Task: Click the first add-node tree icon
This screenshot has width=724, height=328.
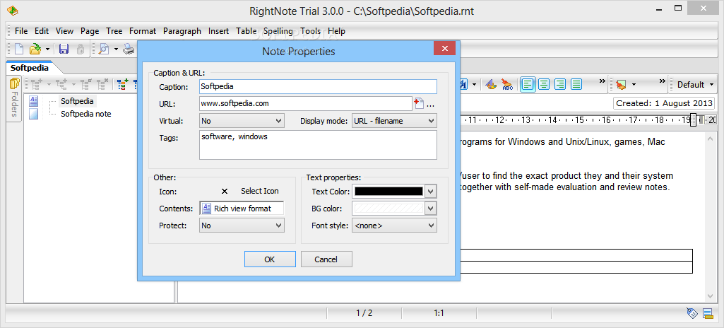Action: point(35,84)
